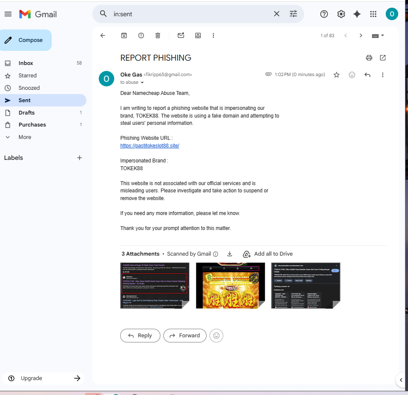Select the Sent folder
The height and width of the screenshot is (395, 408).
(43, 100)
